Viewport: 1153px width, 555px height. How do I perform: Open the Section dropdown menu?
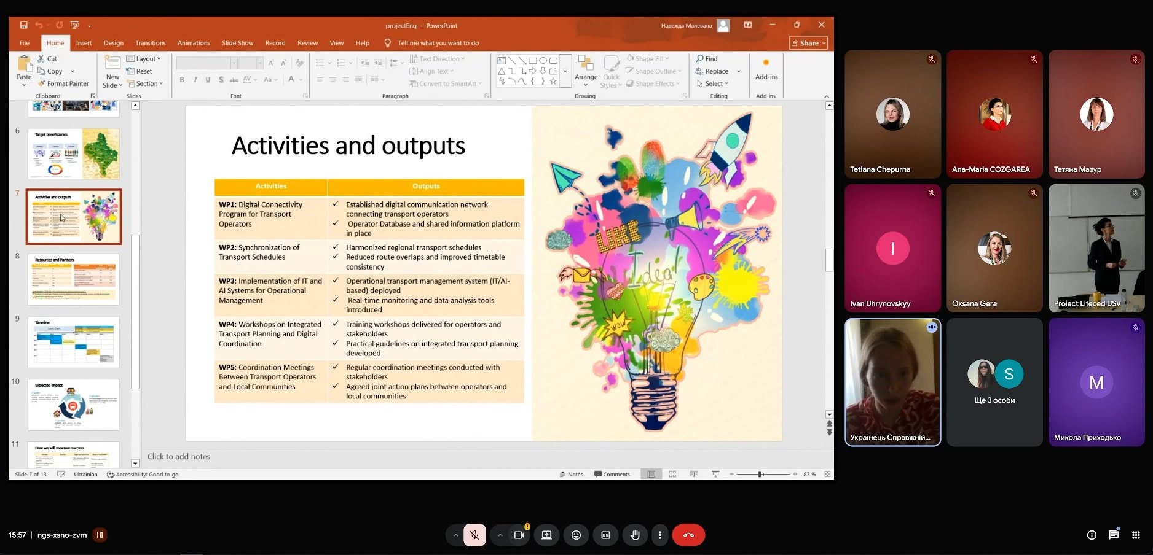(145, 83)
